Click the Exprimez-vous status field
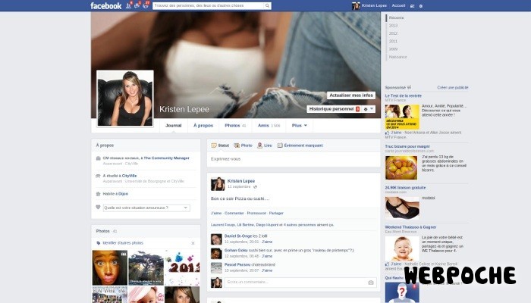 click(x=294, y=159)
